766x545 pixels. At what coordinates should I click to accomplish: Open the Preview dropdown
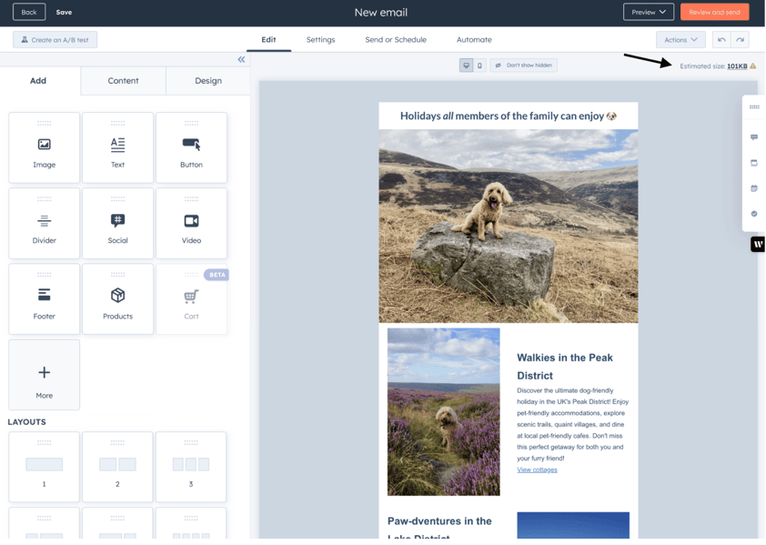(649, 12)
